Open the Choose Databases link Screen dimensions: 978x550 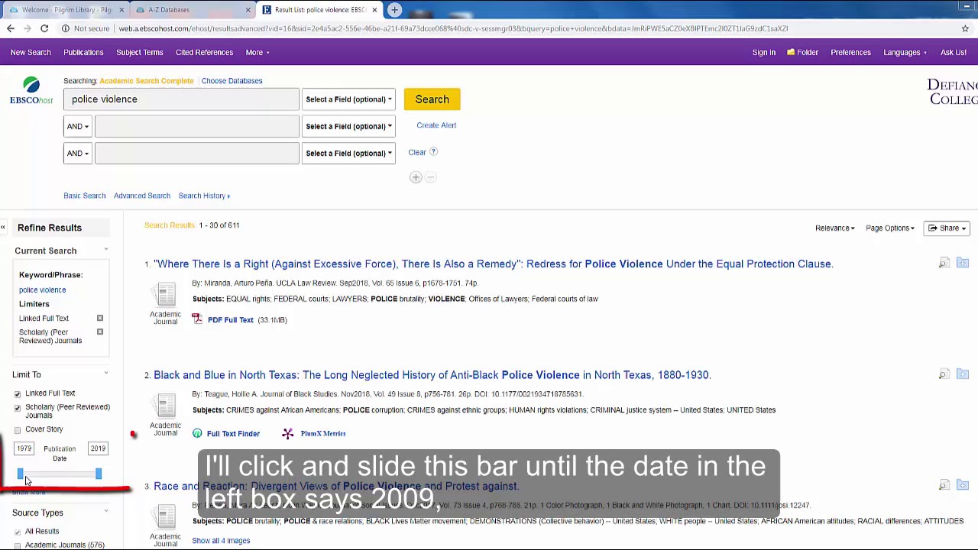tap(232, 81)
